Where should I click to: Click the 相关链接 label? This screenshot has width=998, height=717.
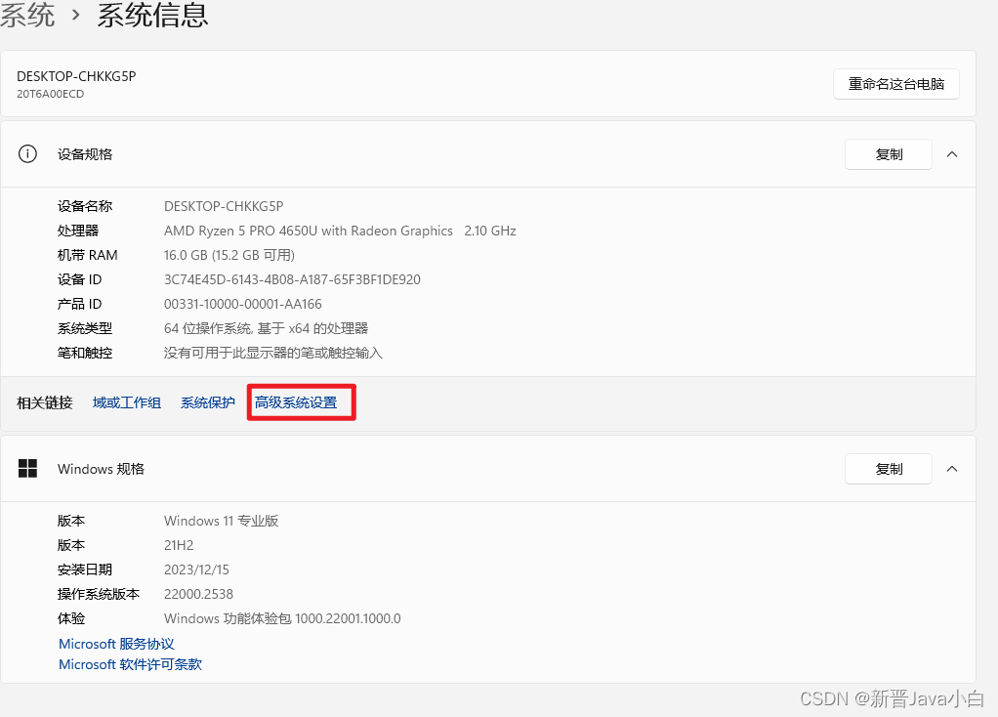[x=45, y=402]
